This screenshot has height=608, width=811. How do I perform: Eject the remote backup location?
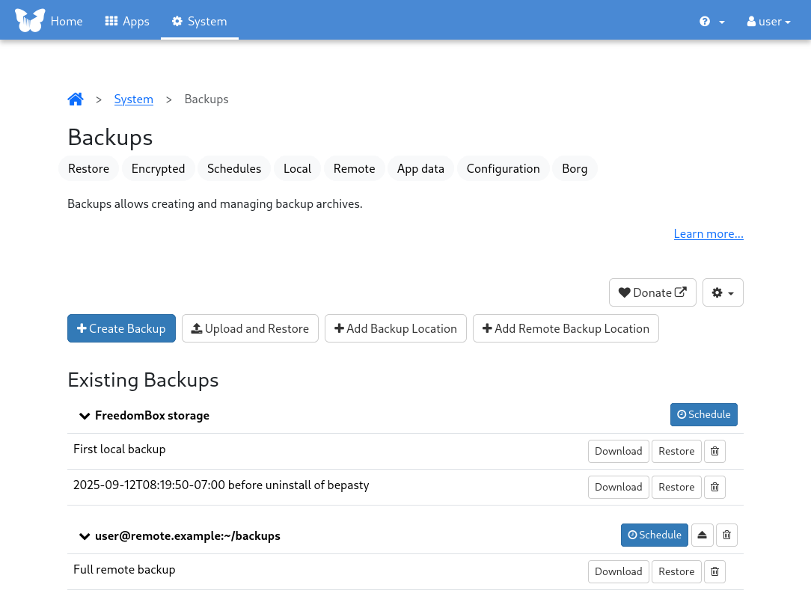(702, 535)
